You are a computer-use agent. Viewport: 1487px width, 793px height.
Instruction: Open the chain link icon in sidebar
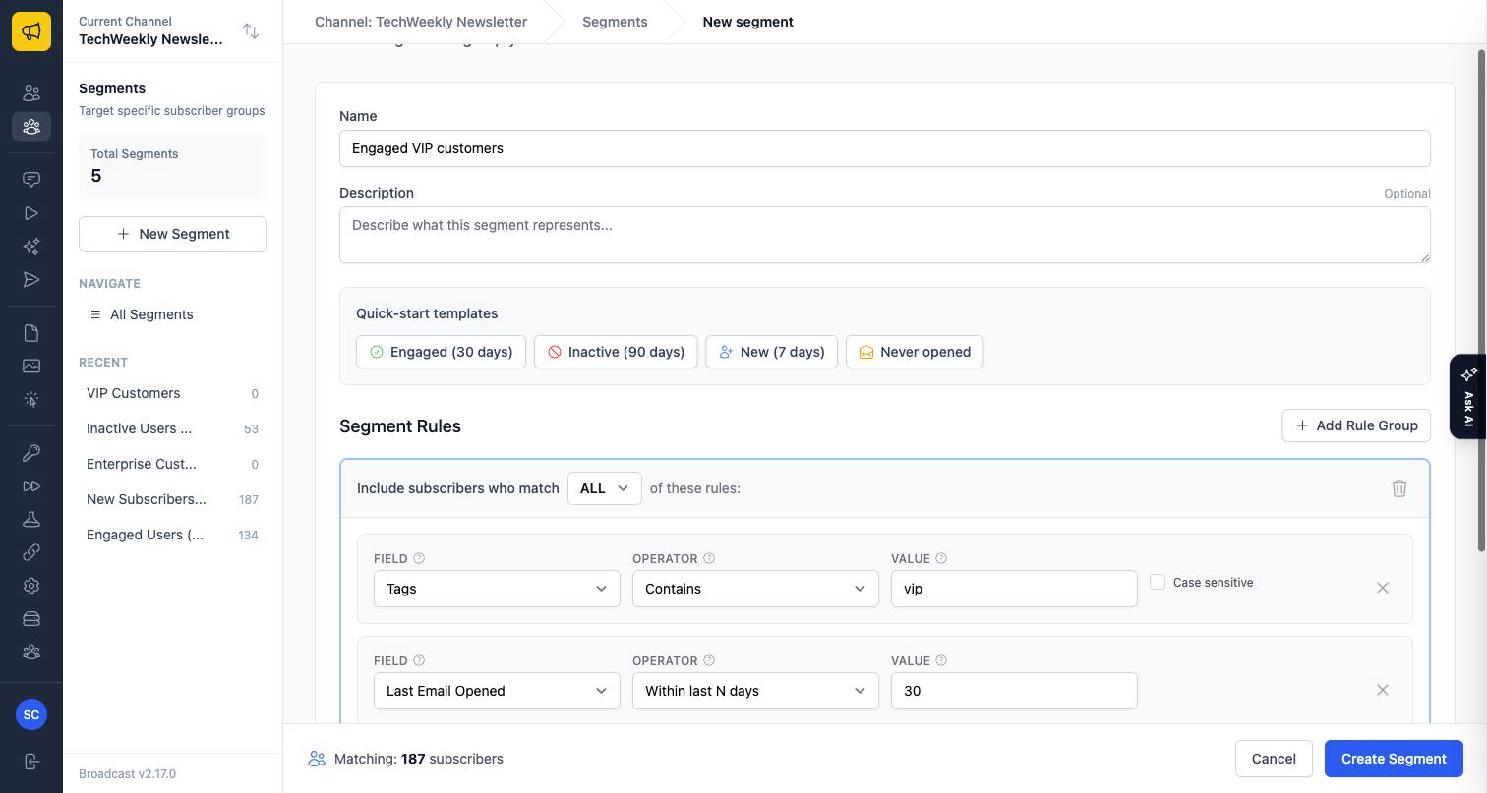31,552
